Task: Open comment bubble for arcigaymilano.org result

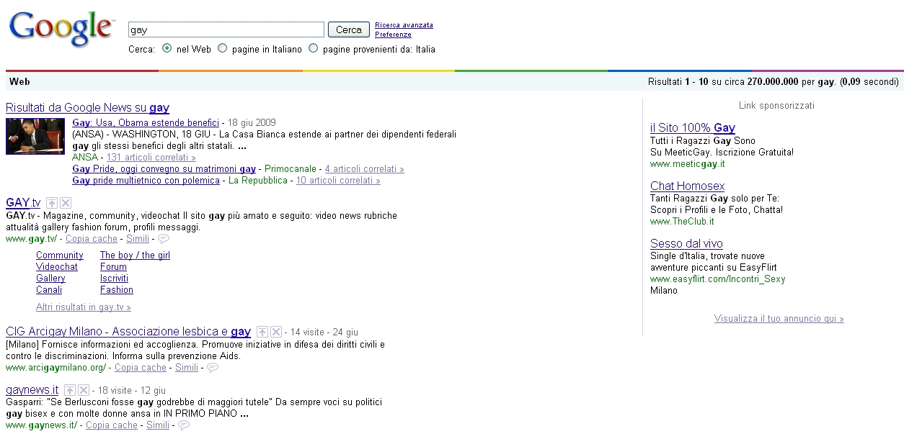Action: 213,367
